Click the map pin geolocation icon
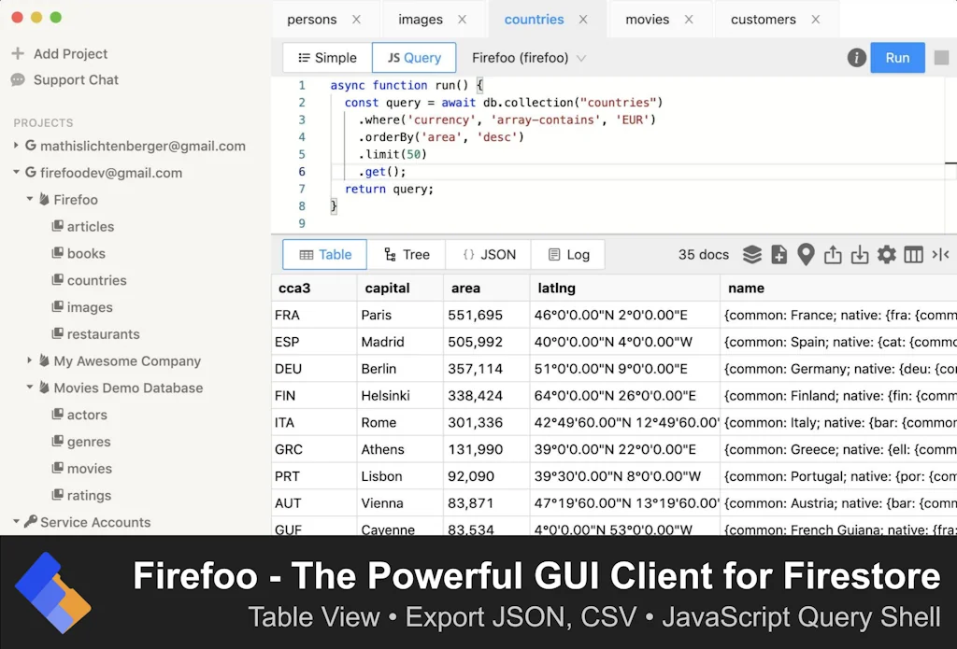 [x=806, y=254]
